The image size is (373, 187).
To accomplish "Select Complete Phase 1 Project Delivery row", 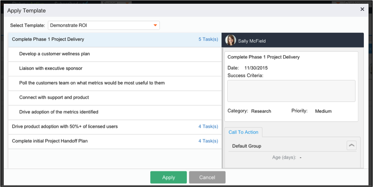I will [48, 39].
